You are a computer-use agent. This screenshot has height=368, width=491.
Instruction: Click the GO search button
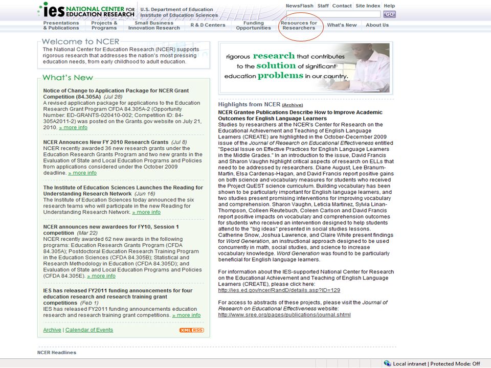coord(389,14)
